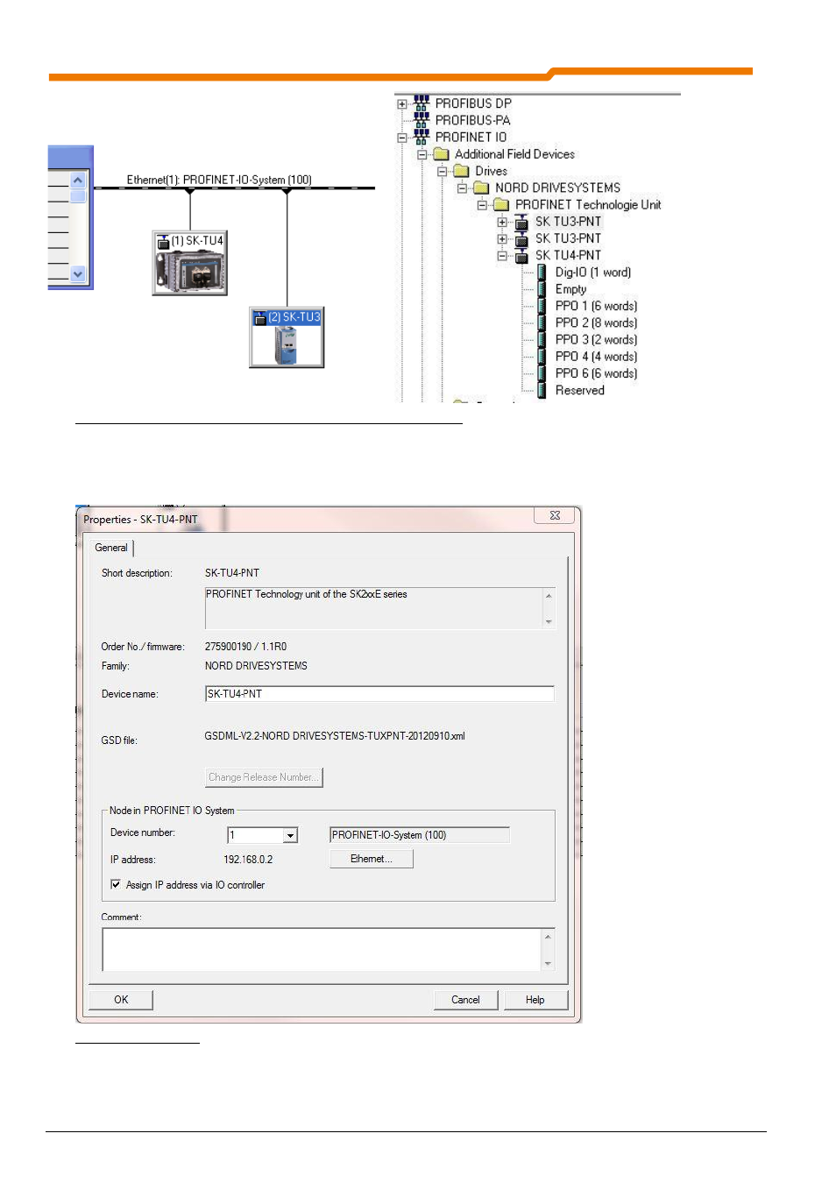Image resolution: width=836 pixels, height=1183 pixels.
Task: Collapse the SK TU4-PNT tree node
Action: coord(502,256)
